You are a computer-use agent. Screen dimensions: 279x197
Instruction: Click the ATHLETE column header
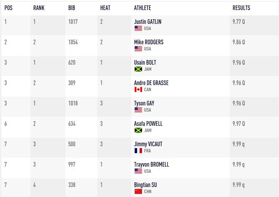coord(142,8)
